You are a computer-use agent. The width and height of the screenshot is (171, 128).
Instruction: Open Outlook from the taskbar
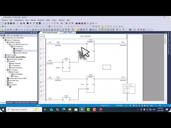point(51,110)
